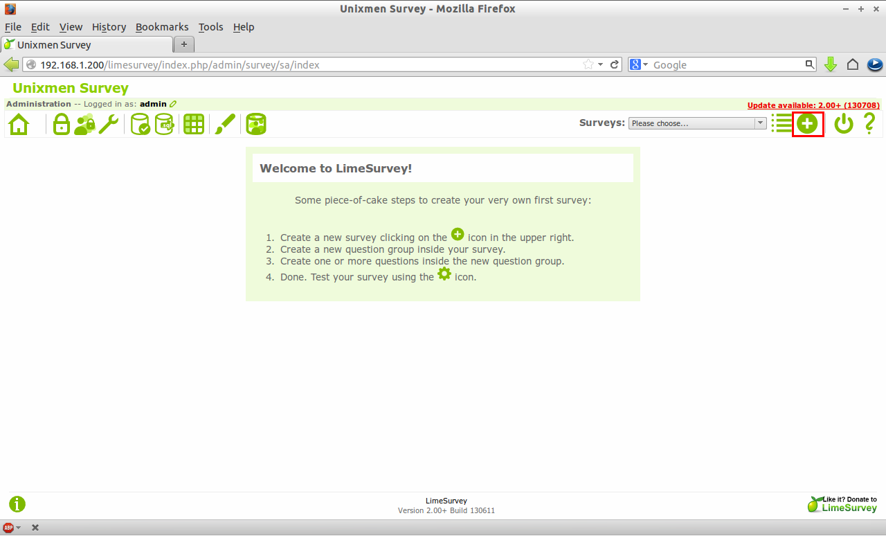Open the URL history dropdown arrow
This screenshot has height=536, width=886.
tap(601, 64)
